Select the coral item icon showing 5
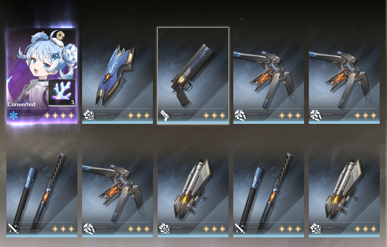The width and height of the screenshot is (387, 247). pyautogui.click(x=62, y=92)
